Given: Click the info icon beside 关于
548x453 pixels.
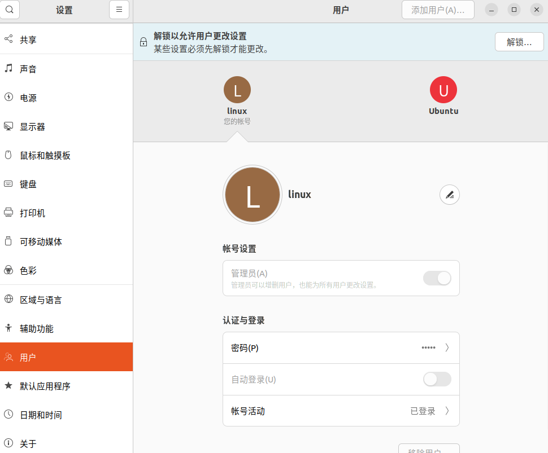Looking at the screenshot, I should pos(8,443).
